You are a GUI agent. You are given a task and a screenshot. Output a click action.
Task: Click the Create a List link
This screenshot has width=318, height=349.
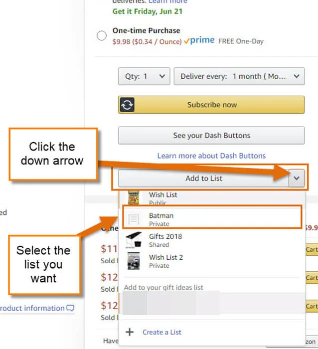[x=162, y=332]
